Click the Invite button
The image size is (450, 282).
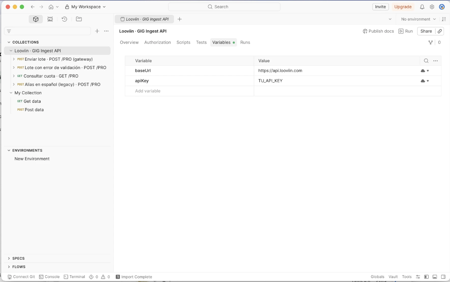click(x=381, y=7)
